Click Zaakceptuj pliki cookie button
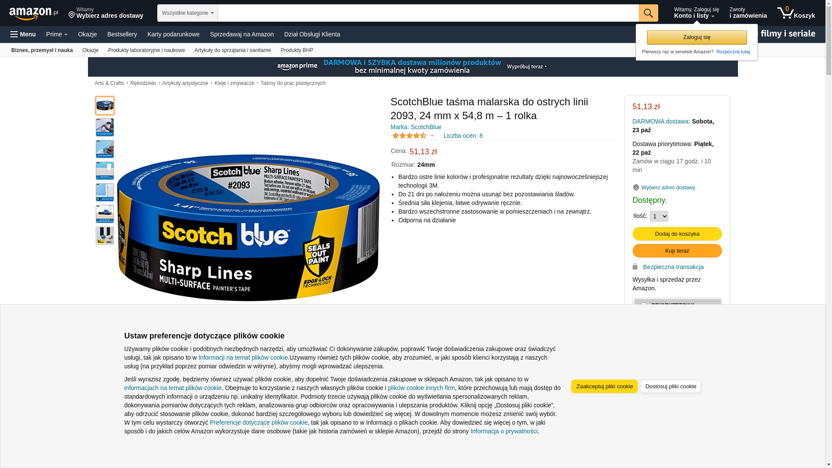 pyautogui.click(x=604, y=387)
